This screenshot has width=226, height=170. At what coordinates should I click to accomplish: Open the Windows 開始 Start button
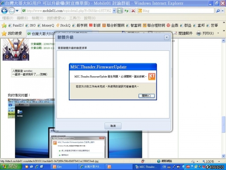point(11,167)
